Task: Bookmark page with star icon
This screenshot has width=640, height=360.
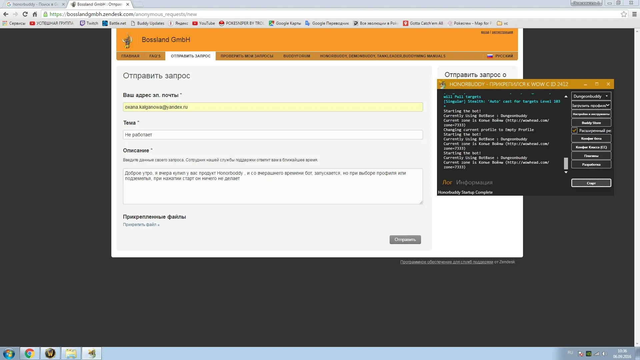Action: [x=624, y=14]
